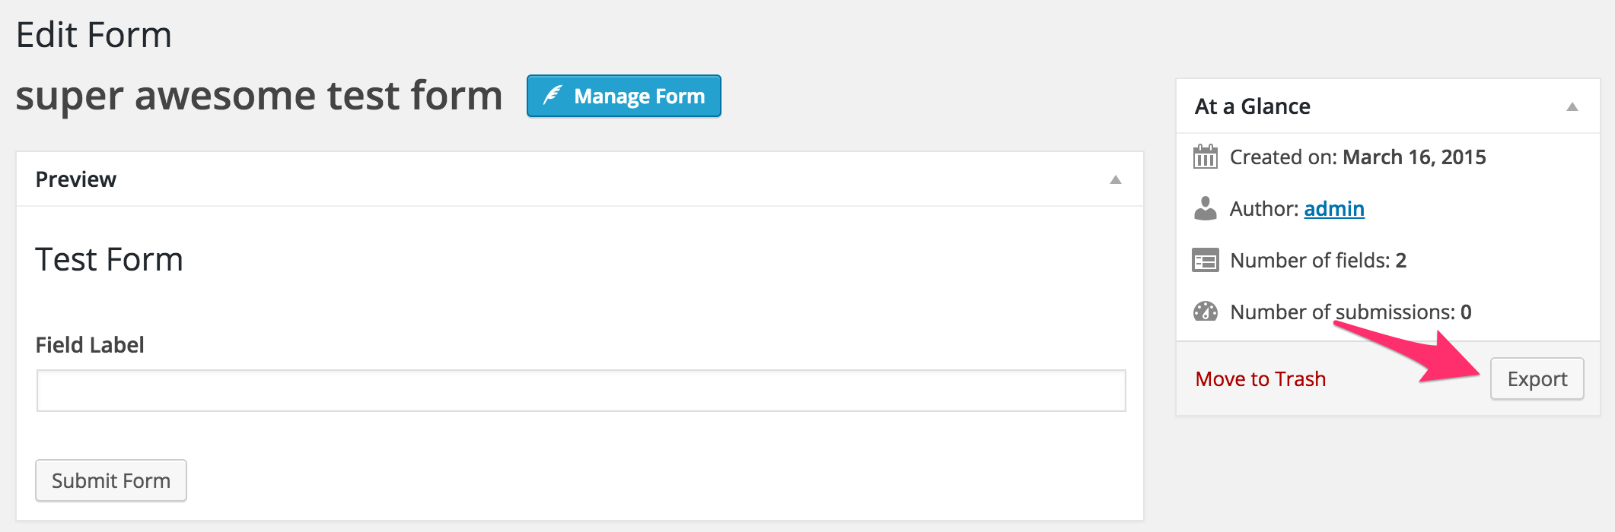This screenshot has width=1615, height=532.
Task: Focus the Field Label text input
Action: 581,391
